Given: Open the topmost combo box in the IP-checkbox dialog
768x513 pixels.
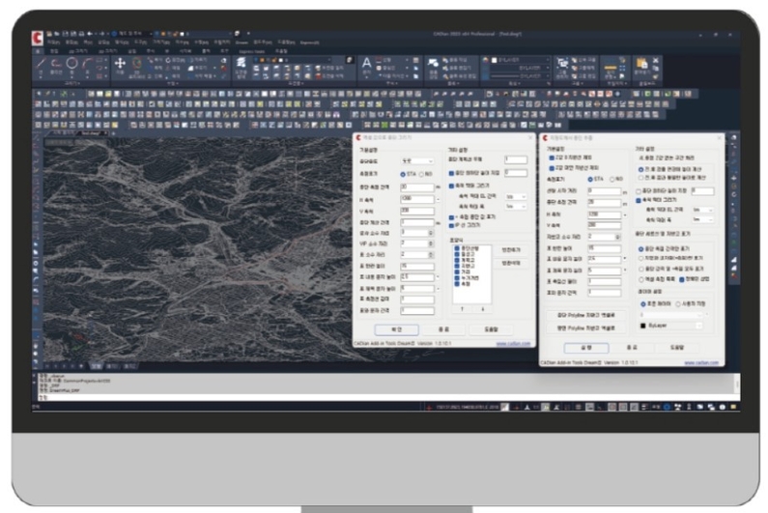Looking at the screenshot, I should [x=417, y=161].
